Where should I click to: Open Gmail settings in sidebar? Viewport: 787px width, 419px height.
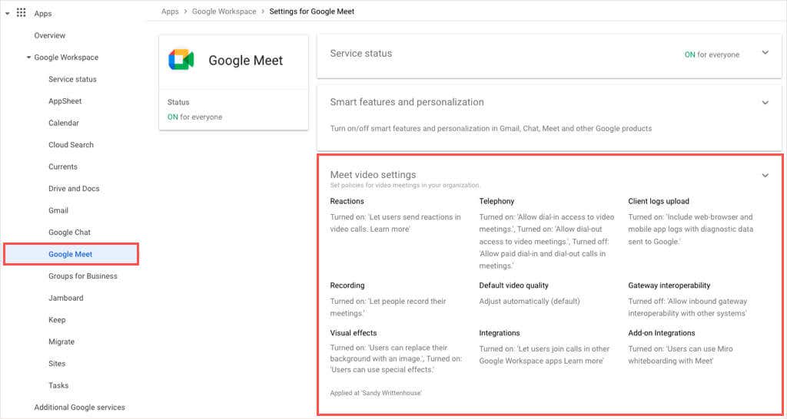coord(58,210)
